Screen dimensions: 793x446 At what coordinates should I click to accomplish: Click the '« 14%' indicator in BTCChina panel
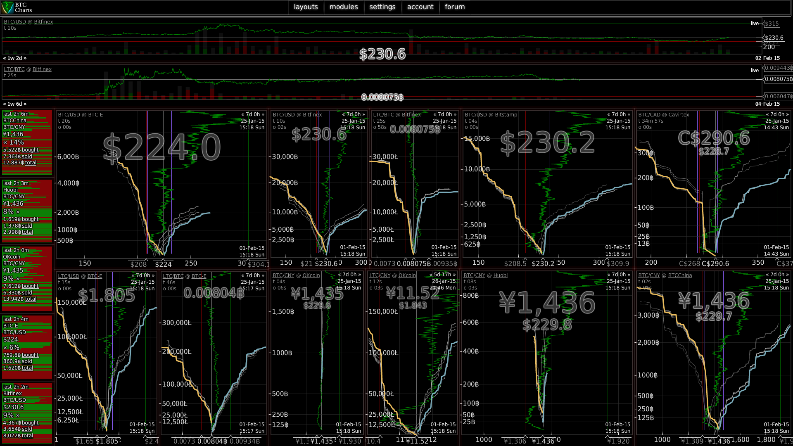pyautogui.click(x=14, y=142)
